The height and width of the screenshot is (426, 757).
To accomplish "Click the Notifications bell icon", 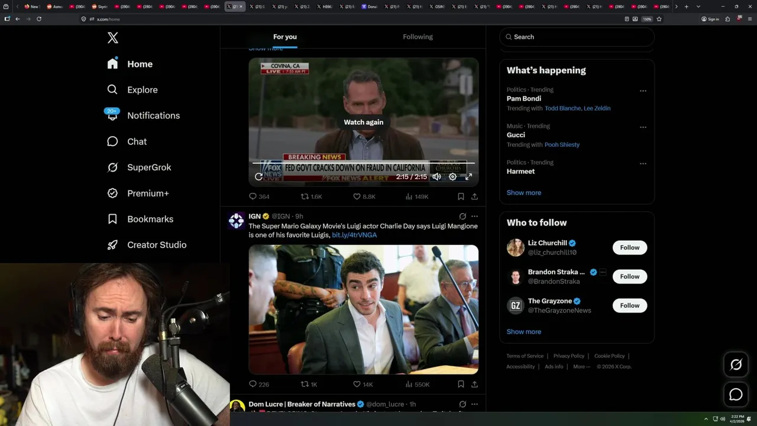I will [x=112, y=115].
